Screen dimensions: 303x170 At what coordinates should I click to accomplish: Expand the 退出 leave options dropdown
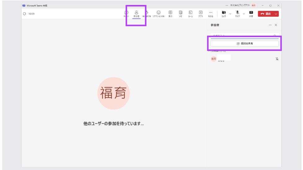pos(276,14)
